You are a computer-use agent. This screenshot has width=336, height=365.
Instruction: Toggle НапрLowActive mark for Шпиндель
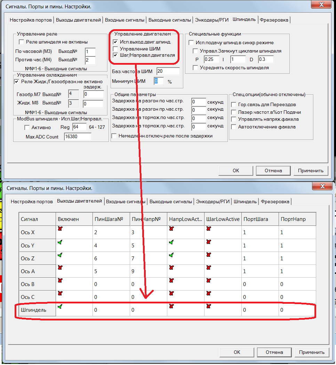click(x=171, y=306)
